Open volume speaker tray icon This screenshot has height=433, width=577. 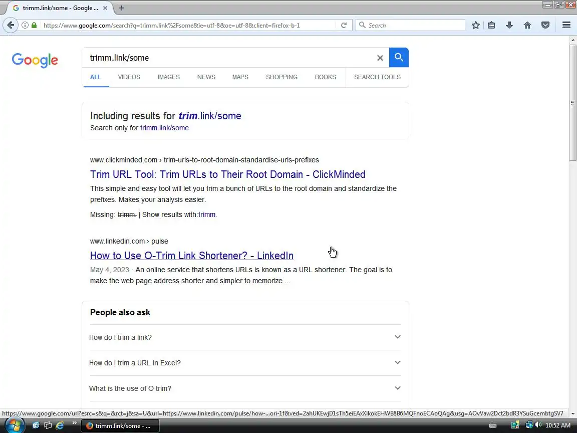coord(538,425)
